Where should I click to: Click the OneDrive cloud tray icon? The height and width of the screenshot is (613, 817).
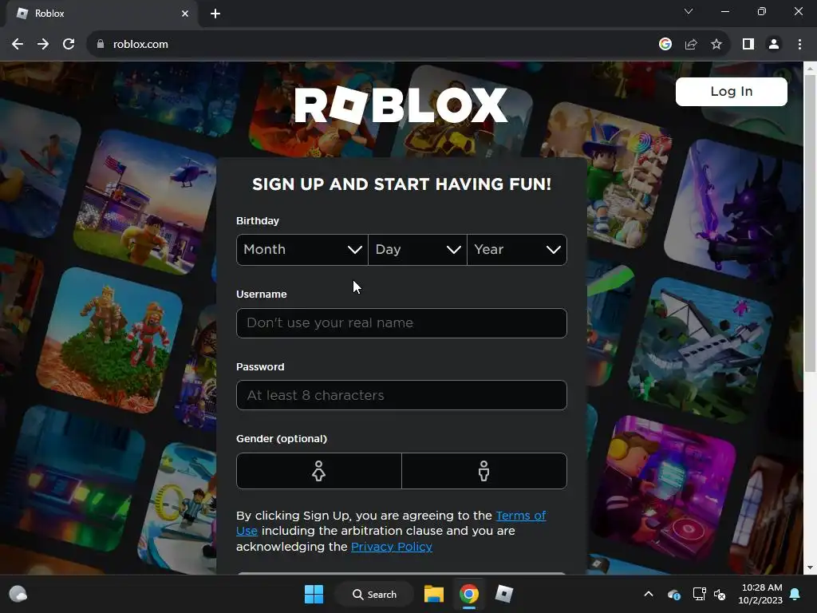pyautogui.click(x=673, y=594)
